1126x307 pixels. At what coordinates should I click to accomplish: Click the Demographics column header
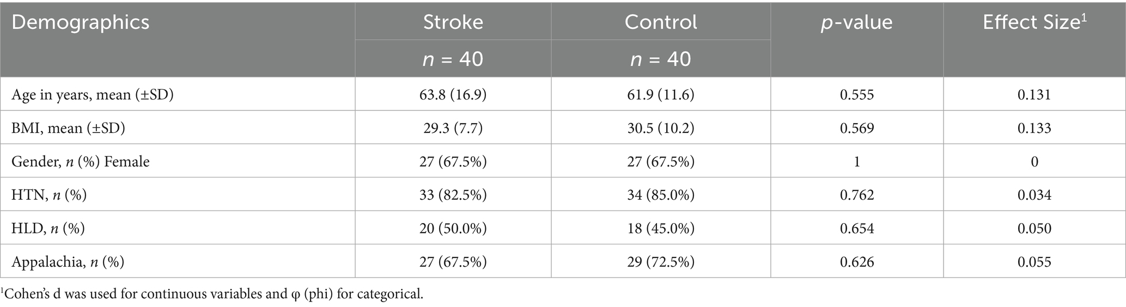click(x=81, y=22)
